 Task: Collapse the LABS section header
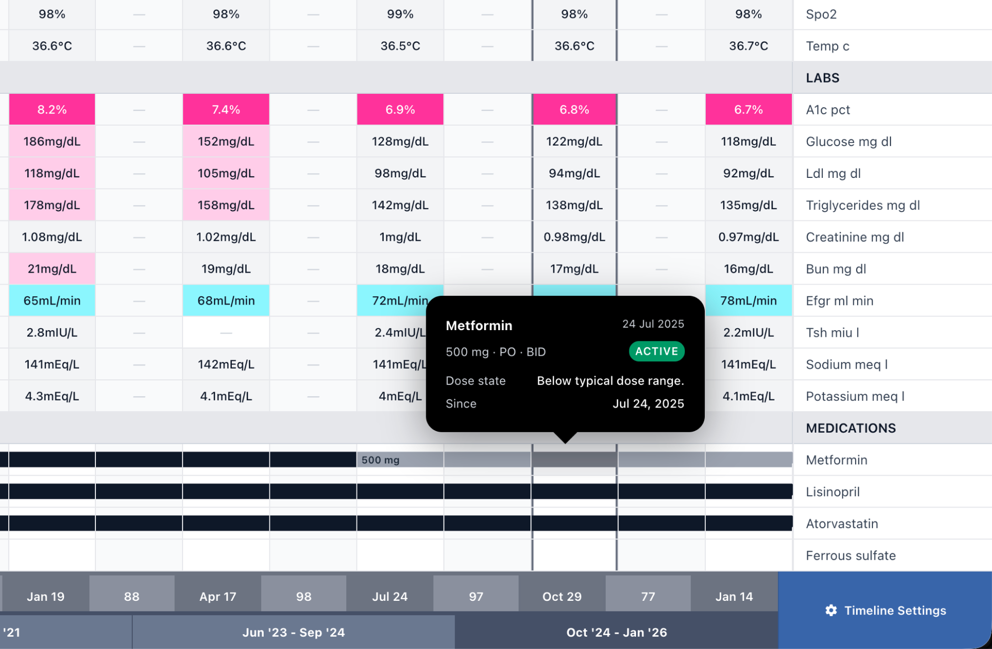pos(822,77)
